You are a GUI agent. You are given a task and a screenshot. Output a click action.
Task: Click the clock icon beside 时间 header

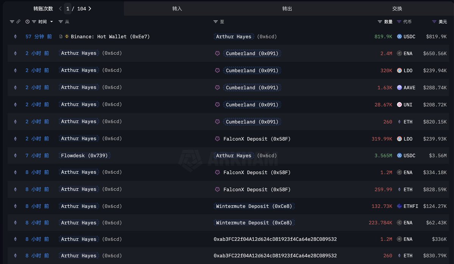[27, 22]
